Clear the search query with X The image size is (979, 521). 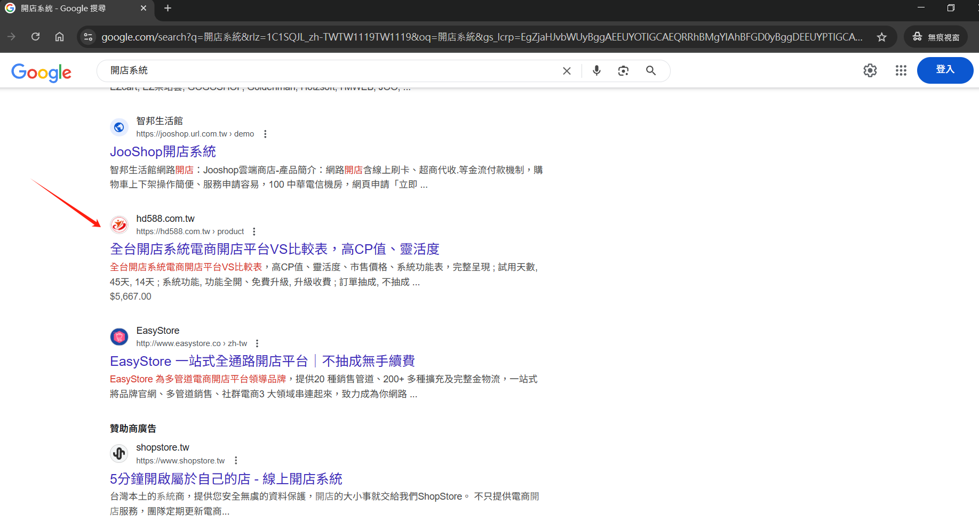(x=567, y=71)
